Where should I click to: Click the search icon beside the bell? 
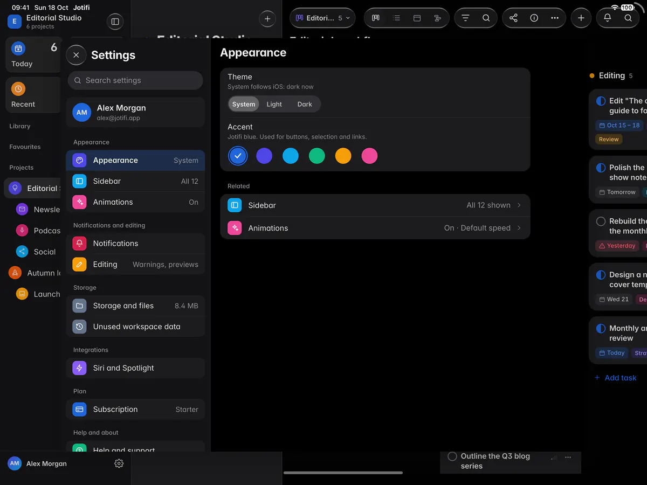coord(628,18)
